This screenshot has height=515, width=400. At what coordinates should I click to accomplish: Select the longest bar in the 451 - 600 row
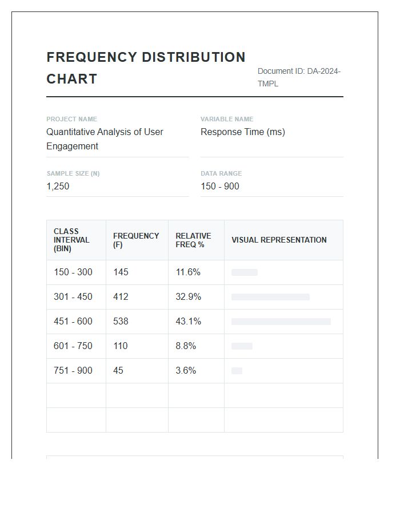[281, 322]
